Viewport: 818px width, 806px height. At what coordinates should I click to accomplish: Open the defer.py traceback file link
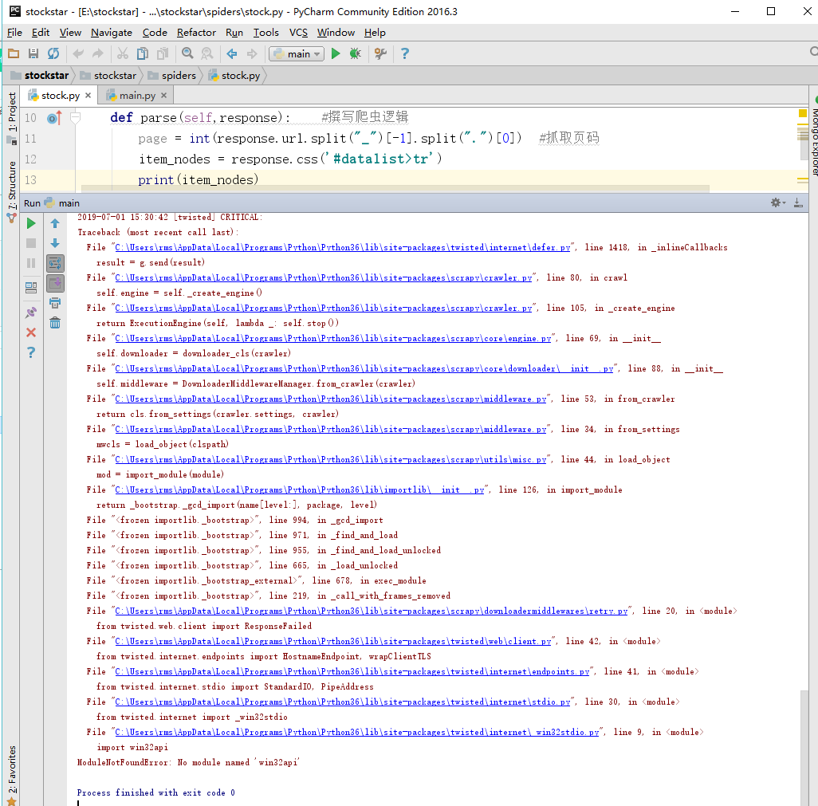343,248
